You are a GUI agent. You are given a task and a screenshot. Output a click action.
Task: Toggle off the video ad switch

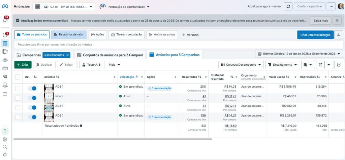(x=32, y=98)
